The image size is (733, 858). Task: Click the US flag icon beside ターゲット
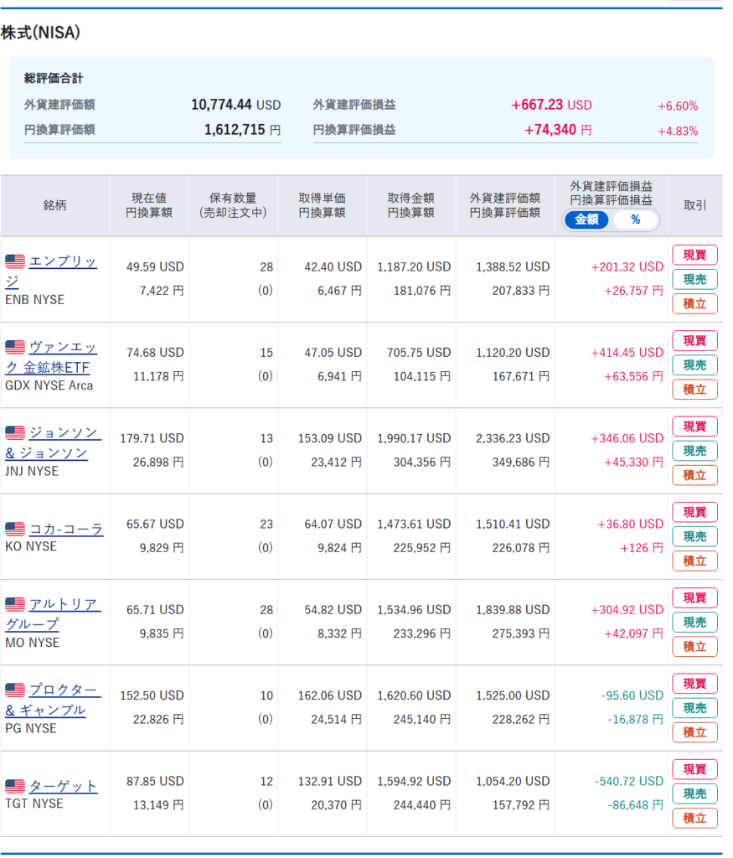(15, 786)
